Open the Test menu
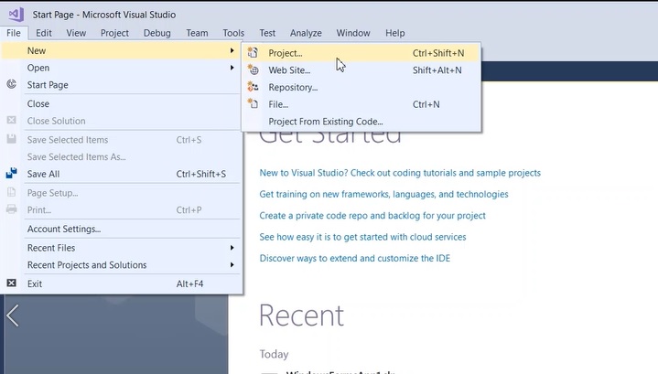658x374 pixels. (267, 33)
